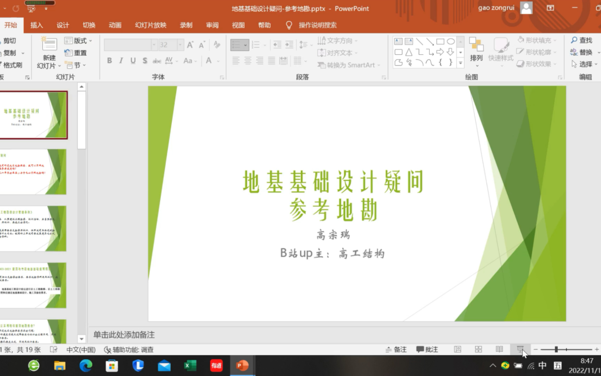
Task: Click Shape Effects (形状效果)
Action: point(536,64)
